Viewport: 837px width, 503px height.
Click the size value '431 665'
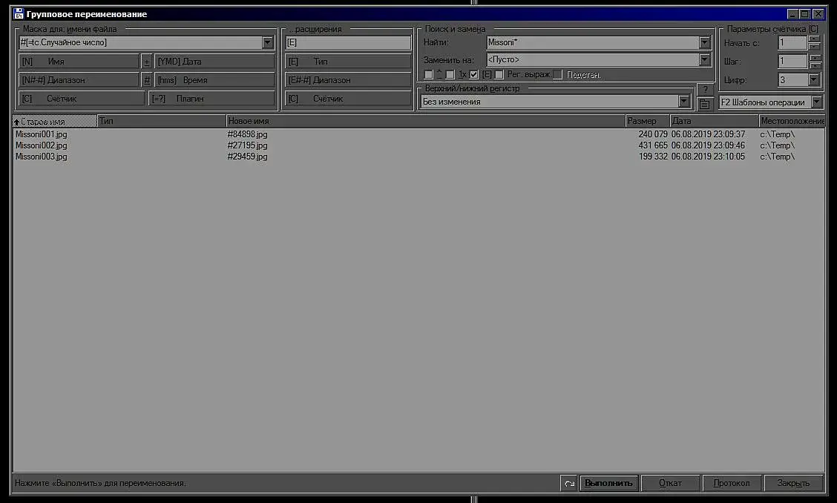(x=653, y=145)
